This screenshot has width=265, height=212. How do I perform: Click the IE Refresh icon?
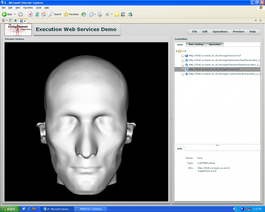pos(37,14)
